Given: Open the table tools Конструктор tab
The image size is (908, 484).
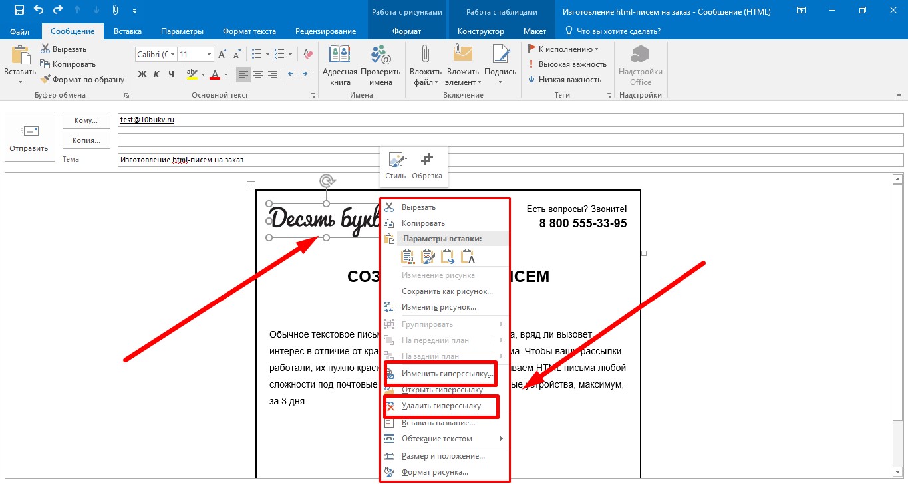Looking at the screenshot, I should pos(481,31).
